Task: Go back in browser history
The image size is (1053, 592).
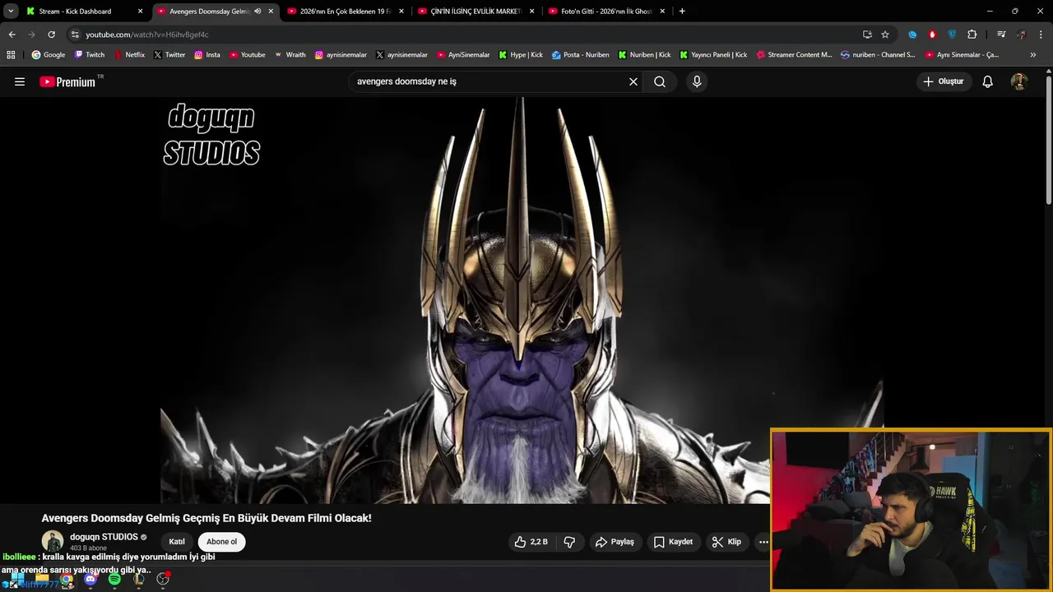Action: [x=12, y=35]
